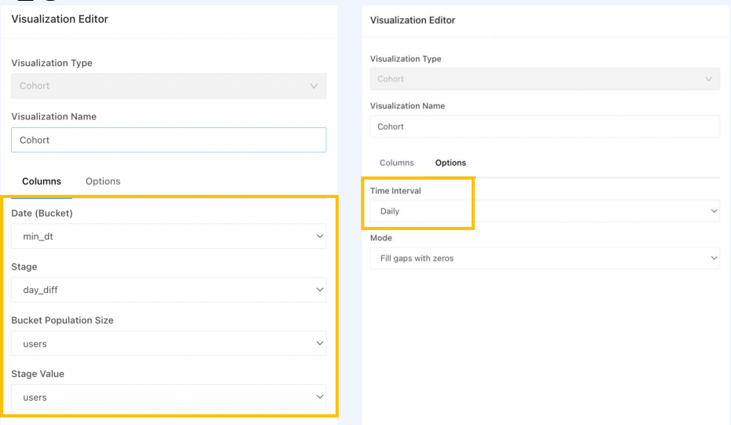Click the chevron of the Visualization Type box above the Date (Bucket) setting
Image resolution: width=731 pixels, height=425 pixels.
pyautogui.click(x=314, y=86)
